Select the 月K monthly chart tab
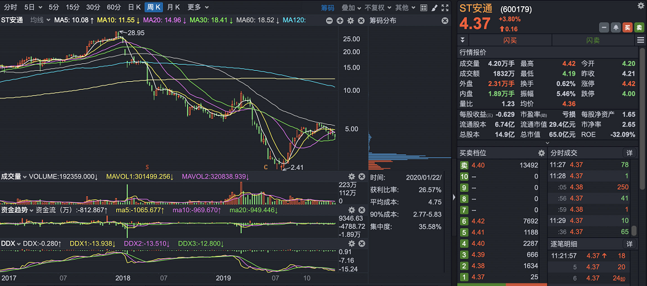Screen dimensions: 647x286 tap(173, 7)
